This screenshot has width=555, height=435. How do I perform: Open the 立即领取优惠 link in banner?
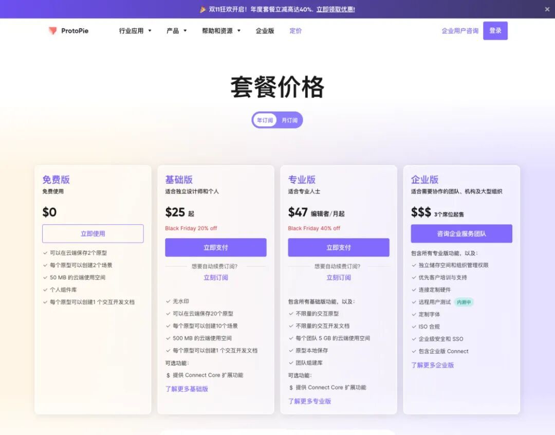[336, 10]
